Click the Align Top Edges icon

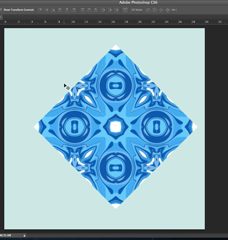[40, 10]
